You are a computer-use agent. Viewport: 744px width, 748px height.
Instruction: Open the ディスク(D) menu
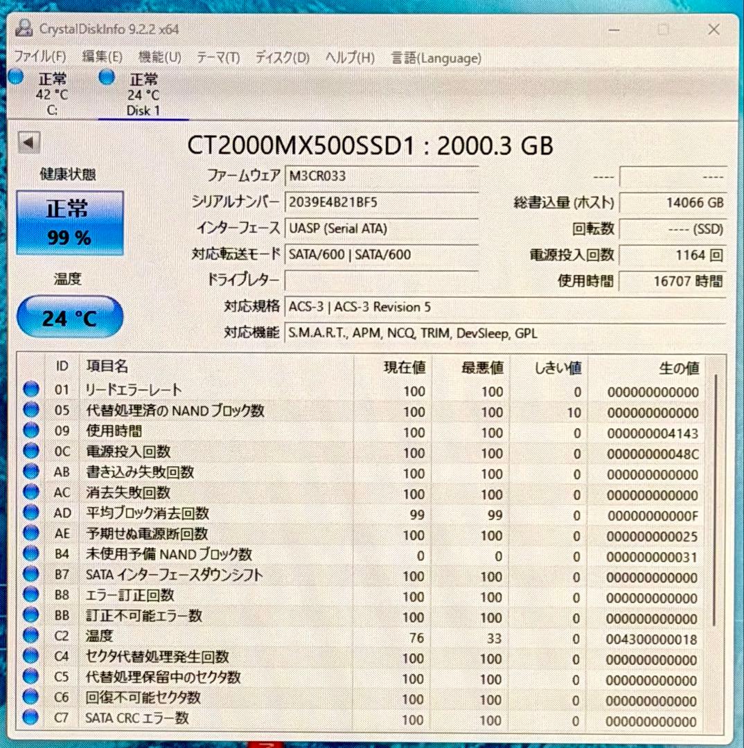coord(282,57)
